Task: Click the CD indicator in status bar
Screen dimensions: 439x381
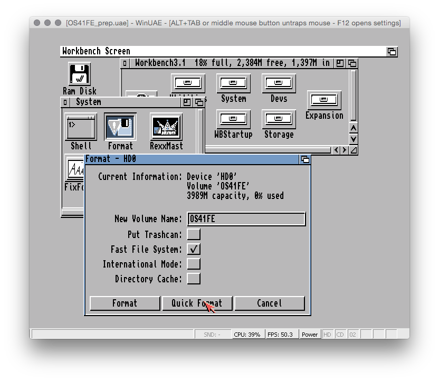Action: point(340,335)
